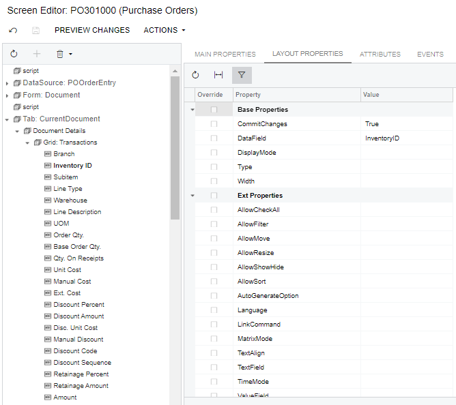The height and width of the screenshot is (405, 456).
Task: Open the Actions dropdown menu
Action: pyautogui.click(x=165, y=31)
